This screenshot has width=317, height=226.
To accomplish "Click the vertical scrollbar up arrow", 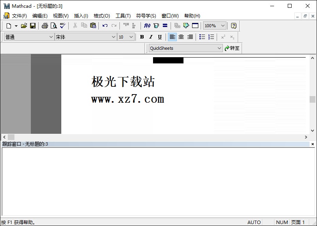I will coord(312,58).
